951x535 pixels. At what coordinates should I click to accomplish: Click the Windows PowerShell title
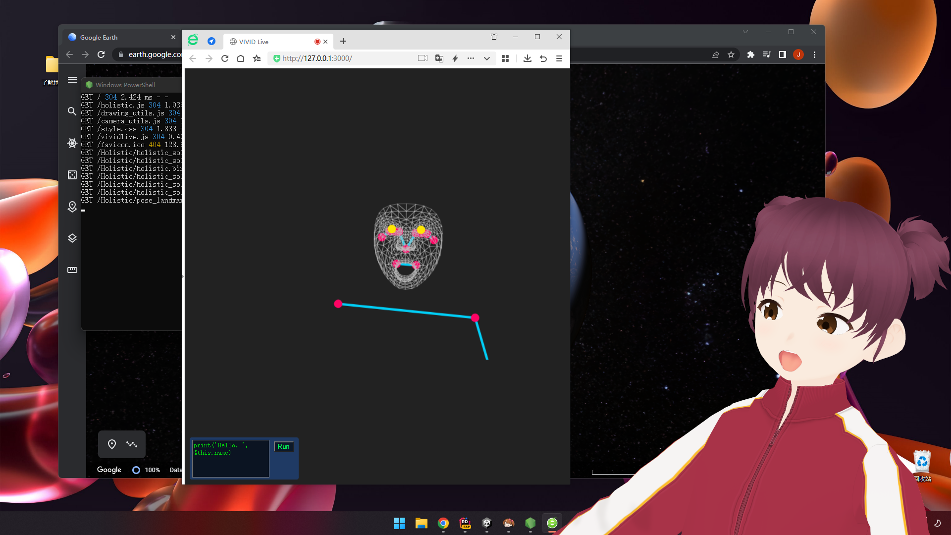125,85
